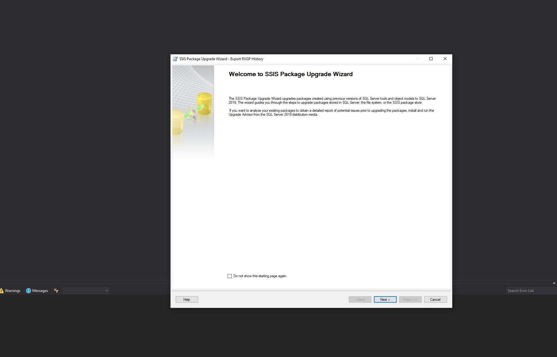Cancel the SSIS Package Upgrade Wizard
557x357 pixels.
[435, 300]
